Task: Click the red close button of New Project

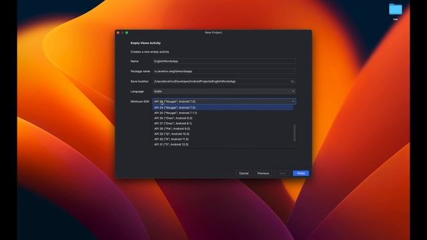Action: 118,33
